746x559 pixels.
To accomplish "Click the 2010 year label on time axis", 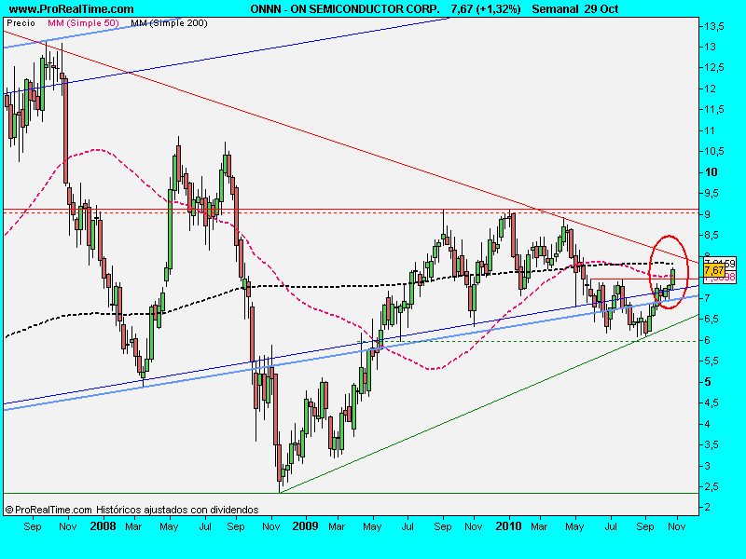I will pyautogui.click(x=508, y=526).
